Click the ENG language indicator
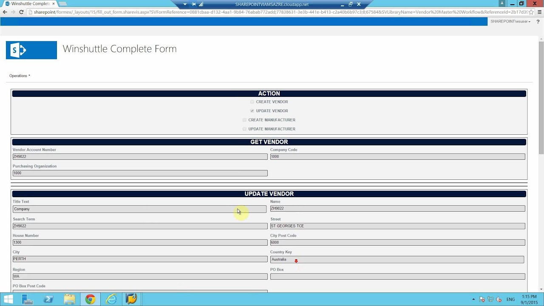544x306 pixels. [x=510, y=300]
